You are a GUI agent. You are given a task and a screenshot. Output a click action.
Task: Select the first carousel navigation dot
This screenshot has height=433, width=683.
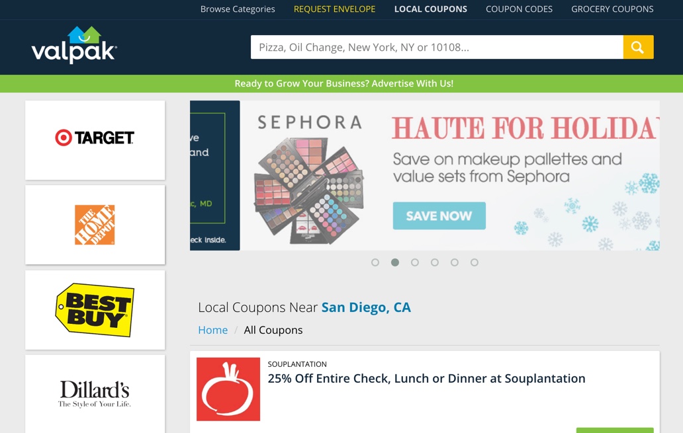(375, 262)
